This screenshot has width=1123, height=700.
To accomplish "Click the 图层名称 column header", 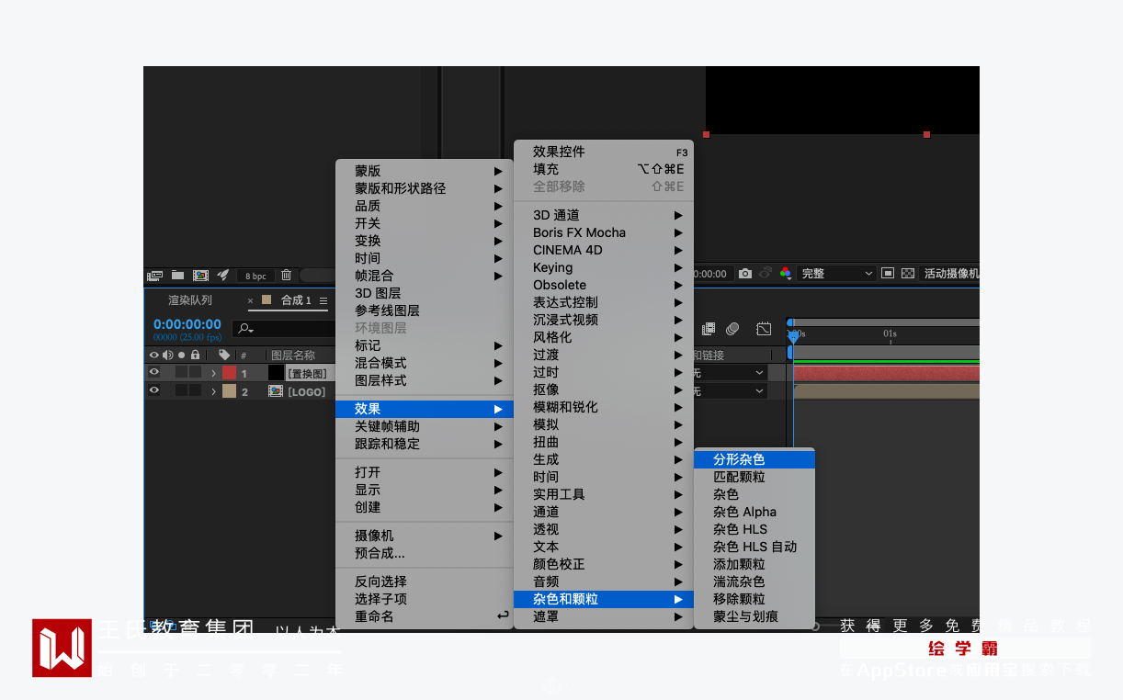I will (293, 356).
